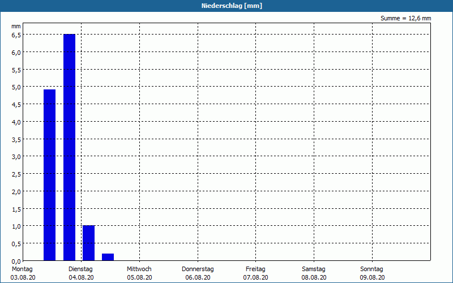
Task: Click the Sonntag 09.08.20 axis label
Action: (372, 273)
